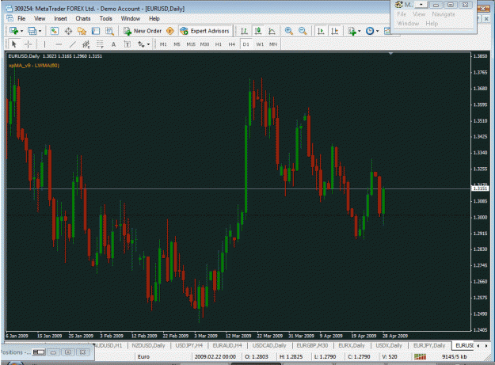This screenshot has height=365, width=495.
Task: Toggle the Market Watch window icon
Action: (x=55, y=31)
